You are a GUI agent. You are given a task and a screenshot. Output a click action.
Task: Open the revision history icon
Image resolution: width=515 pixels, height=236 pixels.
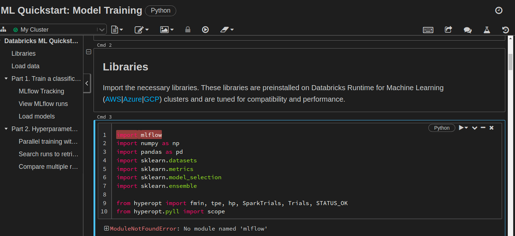coord(506,30)
